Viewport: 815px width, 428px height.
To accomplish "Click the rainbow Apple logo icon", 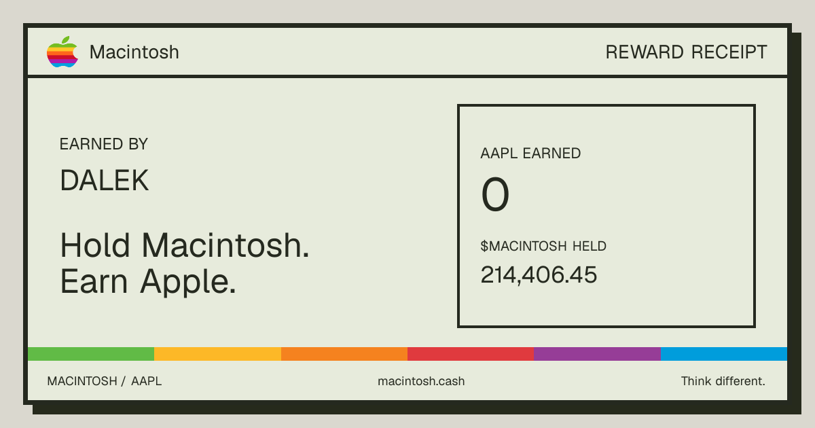I will tap(62, 52).
